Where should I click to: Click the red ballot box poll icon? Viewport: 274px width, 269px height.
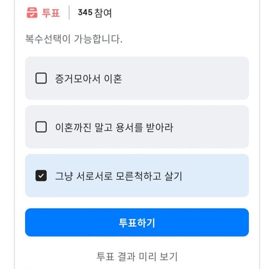pyautogui.click(x=32, y=13)
